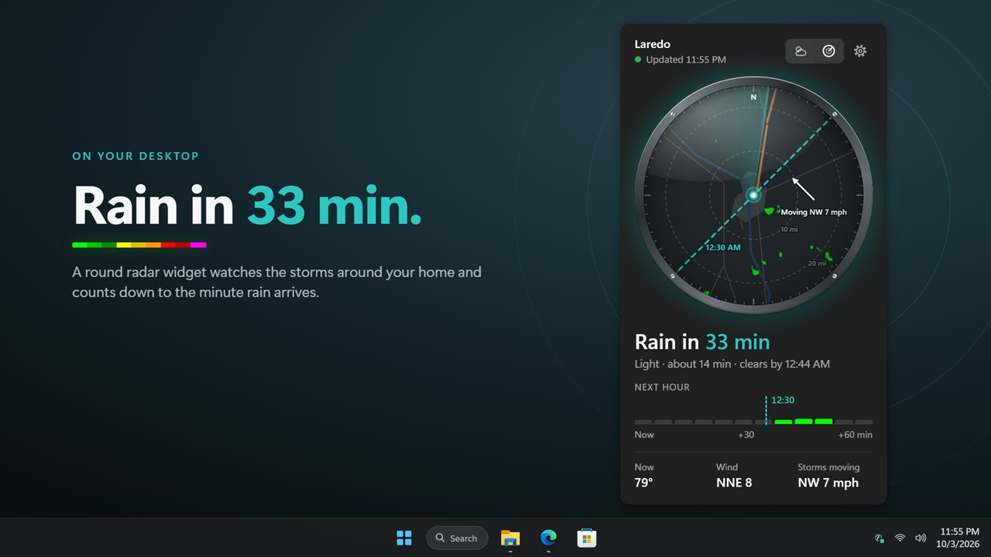The width and height of the screenshot is (991, 557).
Task: Click the ON YOUR DESKTOP caption
Action: click(135, 156)
